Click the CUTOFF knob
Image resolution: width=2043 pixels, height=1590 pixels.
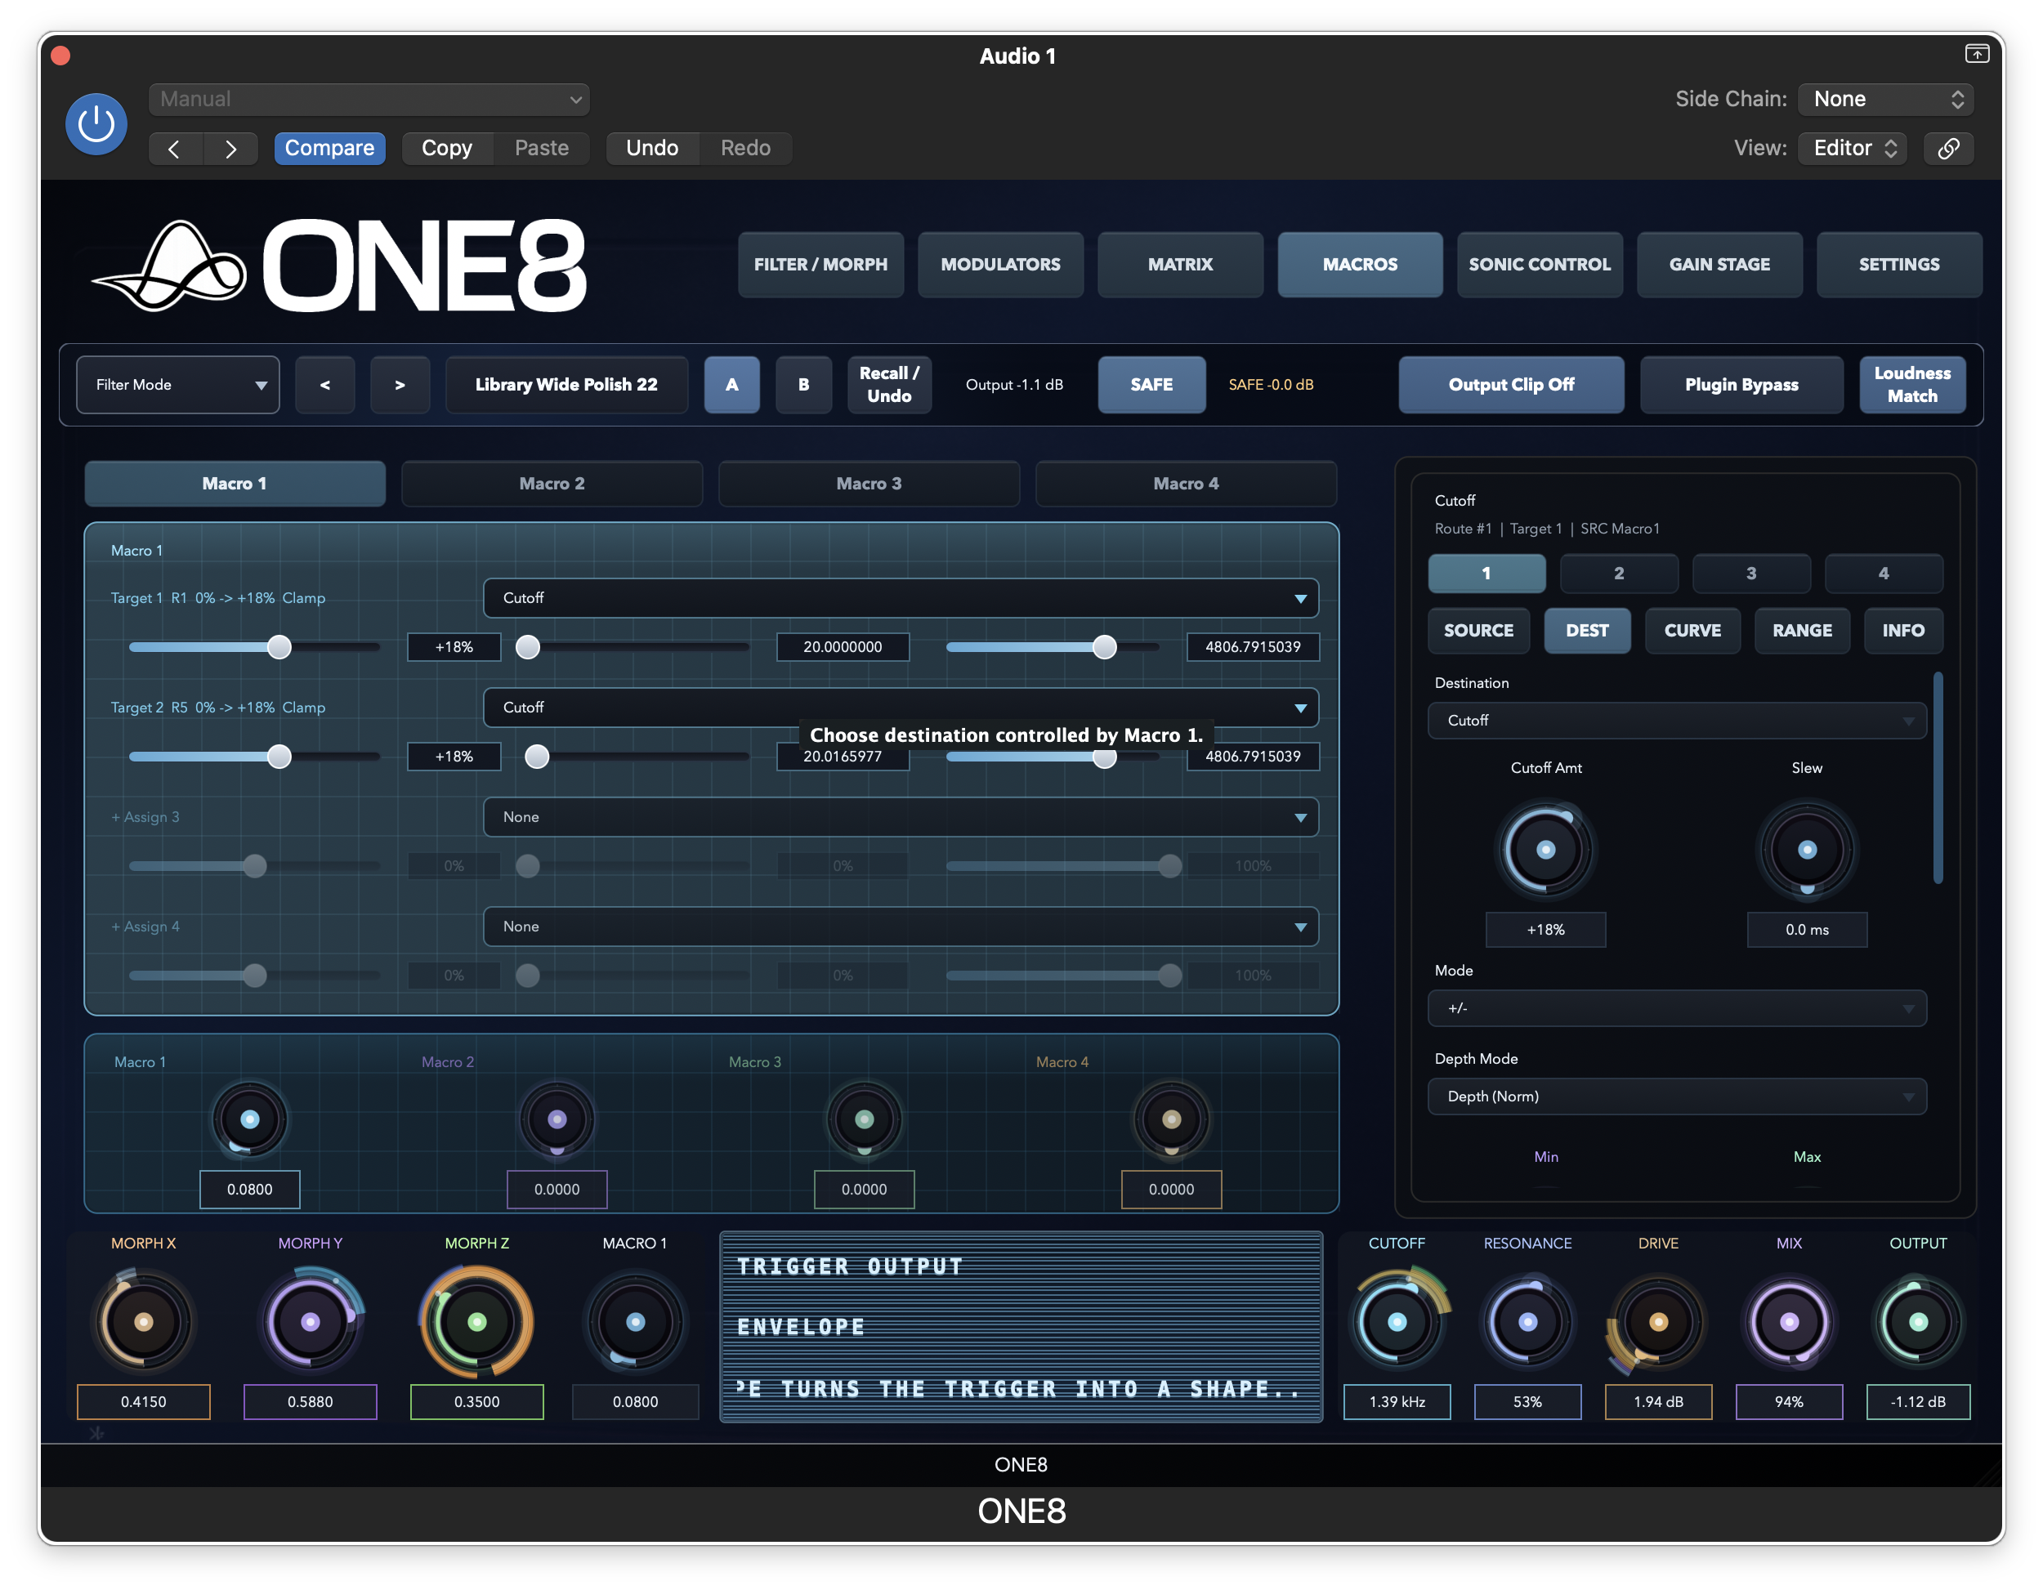[1397, 1320]
